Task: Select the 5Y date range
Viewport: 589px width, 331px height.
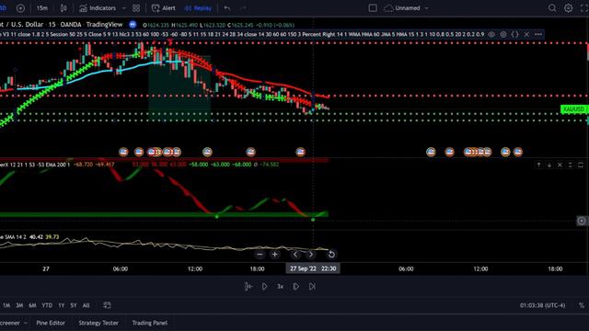Action: click(74, 305)
